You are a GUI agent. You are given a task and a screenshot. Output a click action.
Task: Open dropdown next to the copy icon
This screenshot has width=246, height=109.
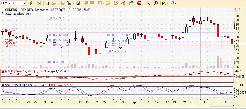coord(73,3)
